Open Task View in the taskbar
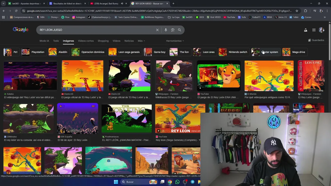The image size is (331, 186). 162,182
